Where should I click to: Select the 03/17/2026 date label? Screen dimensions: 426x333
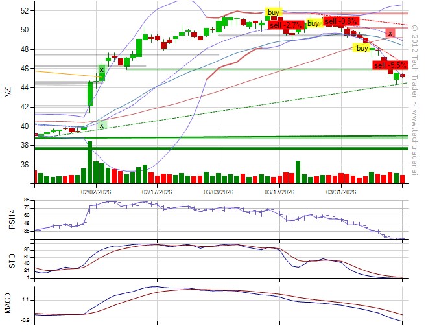click(x=279, y=192)
